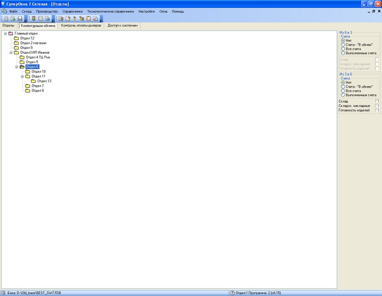Switch to the Контроль оплаты дилеров tab
Image resolution: width=382 pixels, height=296 pixels.
[81, 25]
